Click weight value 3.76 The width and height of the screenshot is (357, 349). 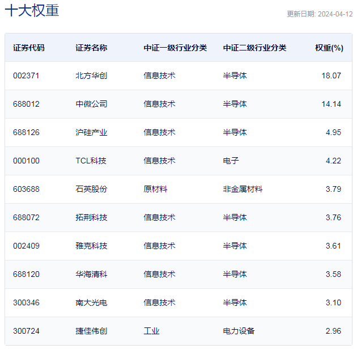pyautogui.click(x=333, y=217)
